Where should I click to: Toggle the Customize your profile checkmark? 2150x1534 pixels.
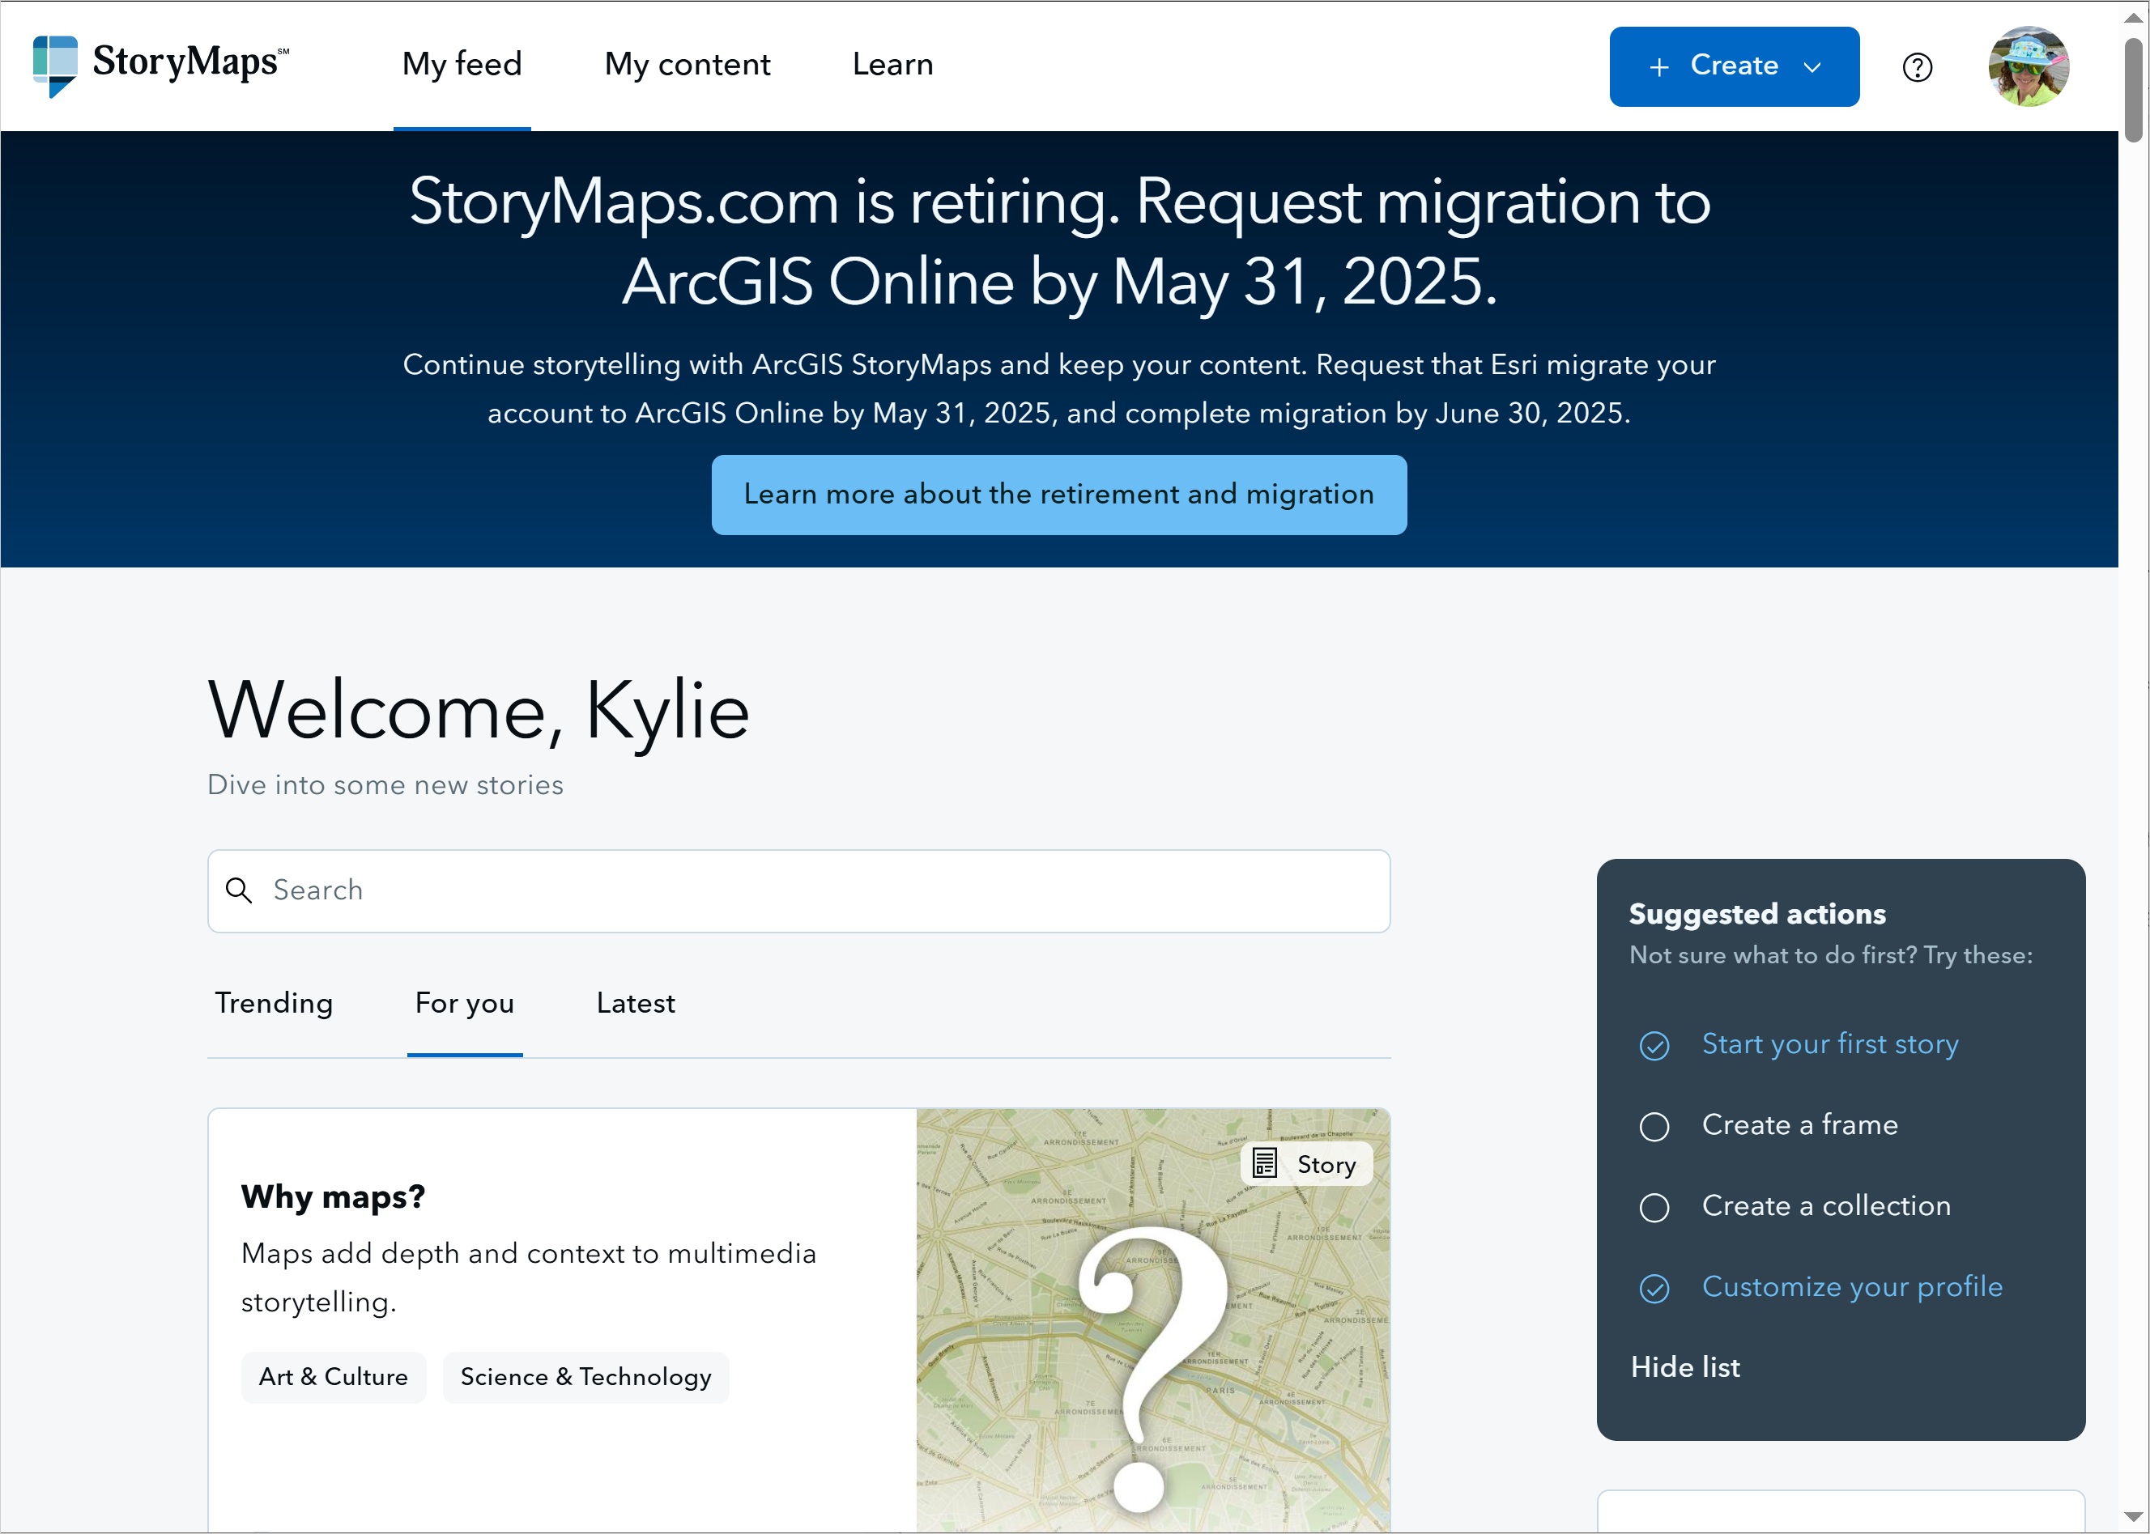click(x=1654, y=1289)
